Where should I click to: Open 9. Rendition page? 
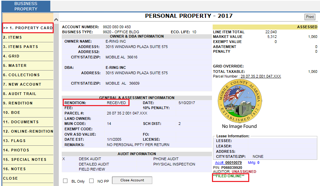(28, 103)
